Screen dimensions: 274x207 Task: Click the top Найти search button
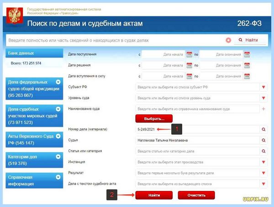[250, 40]
